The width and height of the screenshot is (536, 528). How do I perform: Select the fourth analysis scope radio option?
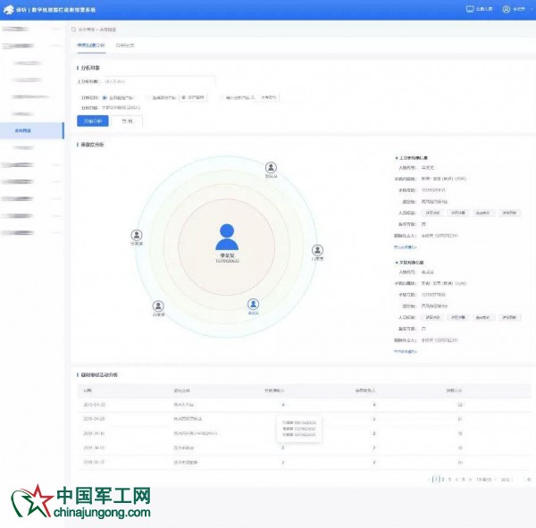click(222, 96)
